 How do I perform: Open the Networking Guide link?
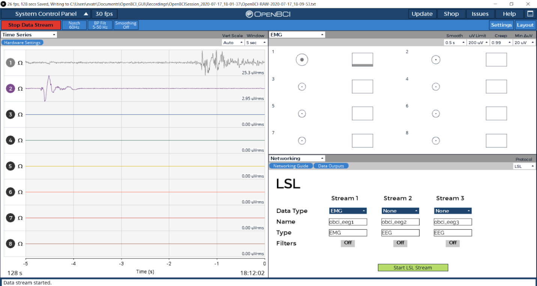(x=291, y=166)
